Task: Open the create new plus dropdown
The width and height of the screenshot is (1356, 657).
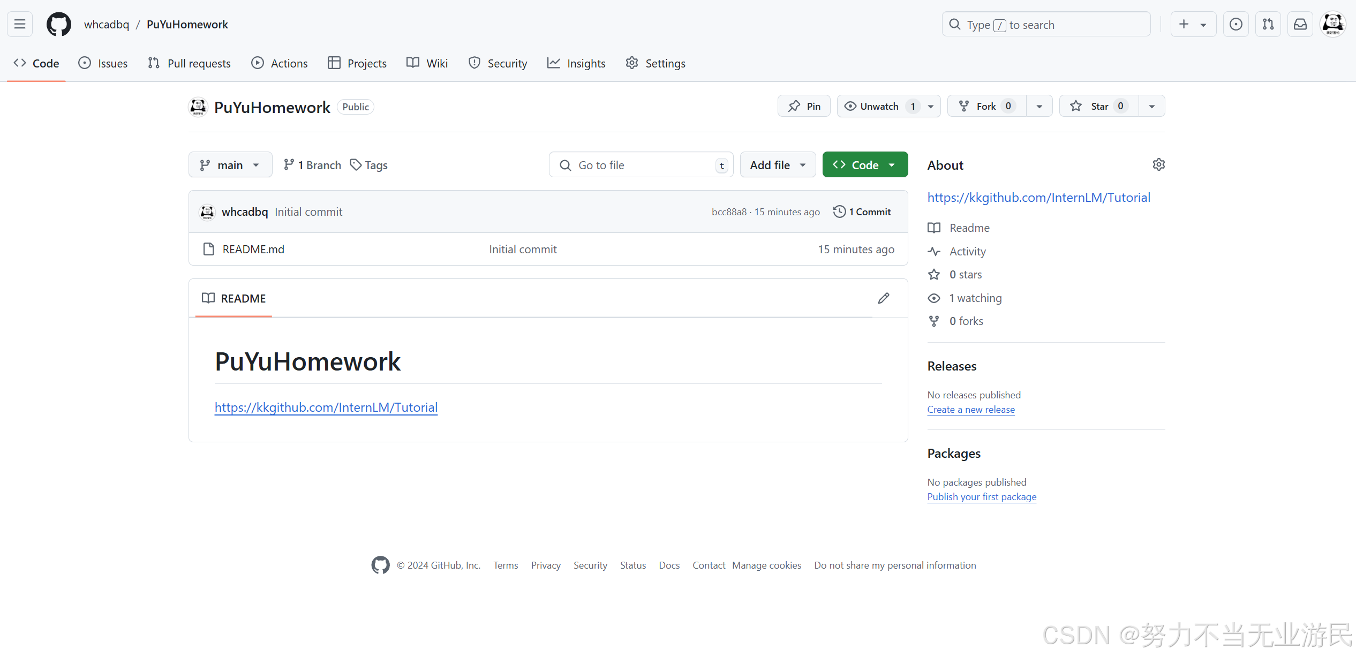Action: [x=1193, y=24]
